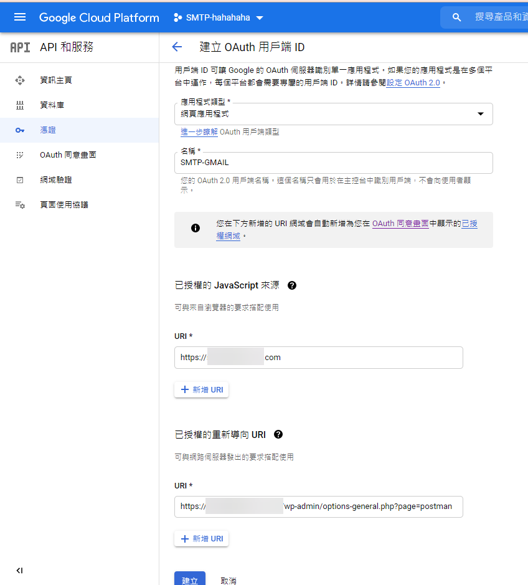
Task: Click the 資料庫 library icon
Action: [20, 105]
